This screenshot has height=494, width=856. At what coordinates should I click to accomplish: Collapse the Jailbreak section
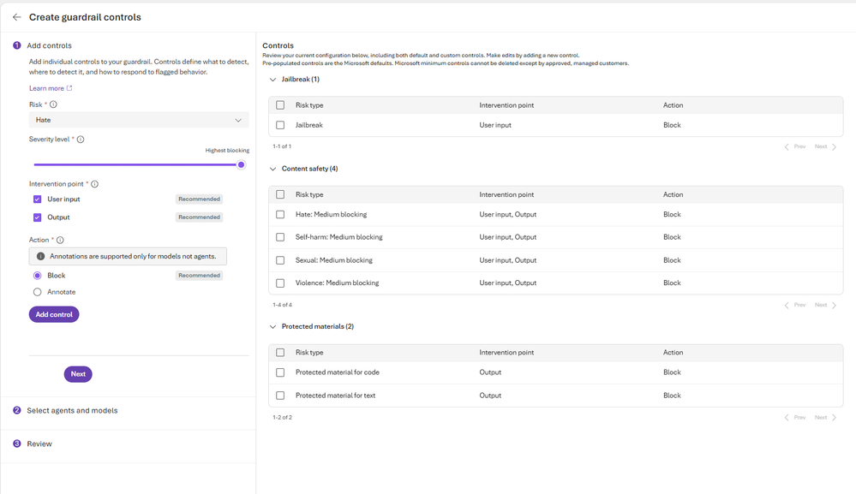coord(272,80)
